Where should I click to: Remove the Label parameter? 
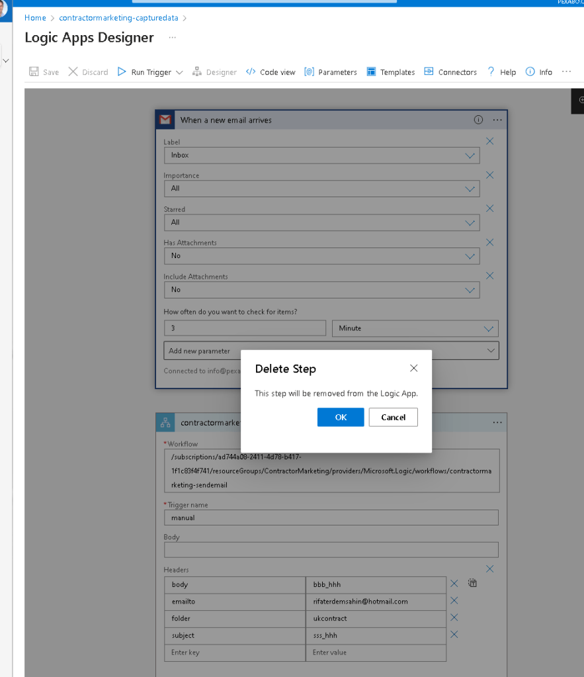(489, 141)
